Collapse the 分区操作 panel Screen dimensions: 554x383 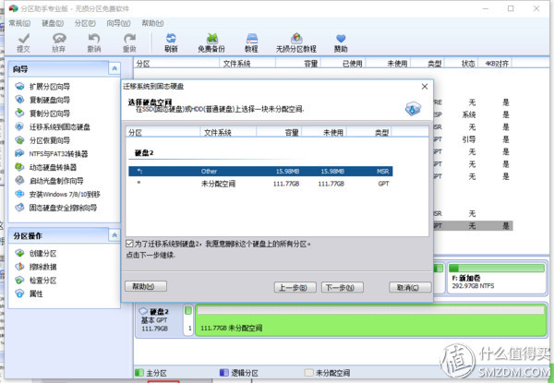coord(114,235)
